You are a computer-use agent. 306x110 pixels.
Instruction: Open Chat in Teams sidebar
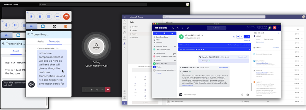coord(125,27)
